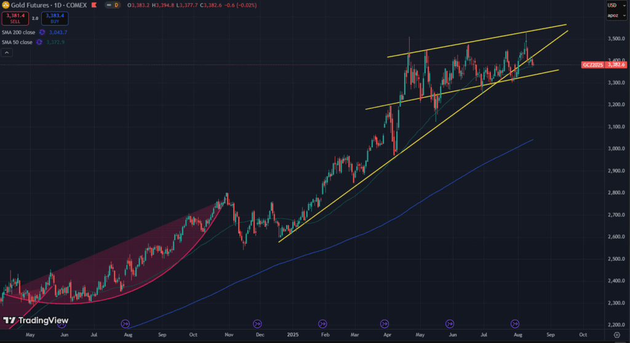Click the TradingView logo
The image size is (630, 343).
36,320
